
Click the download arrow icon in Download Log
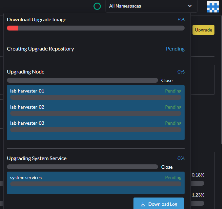point(143,204)
